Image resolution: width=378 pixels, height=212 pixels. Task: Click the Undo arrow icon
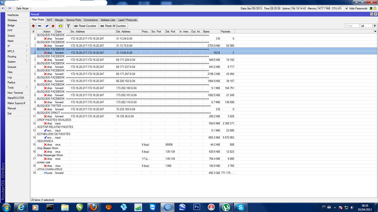coord(3,8)
